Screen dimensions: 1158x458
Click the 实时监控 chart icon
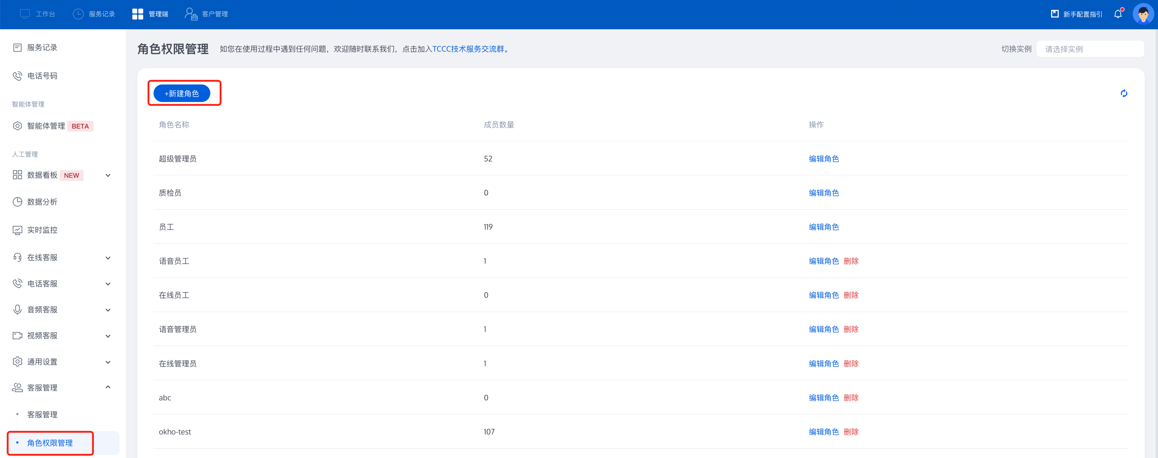pyautogui.click(x=17, y=230)
